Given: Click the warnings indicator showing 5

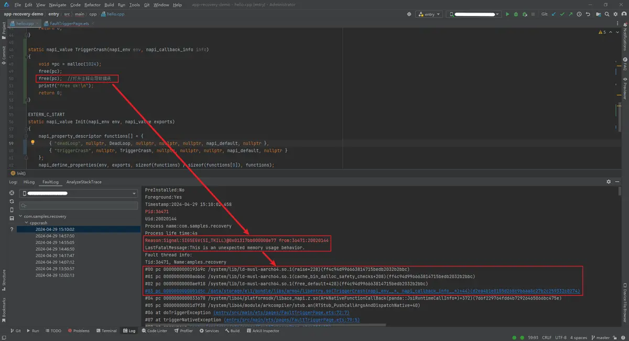Looking at the screenshot, I should click(602, 33).
